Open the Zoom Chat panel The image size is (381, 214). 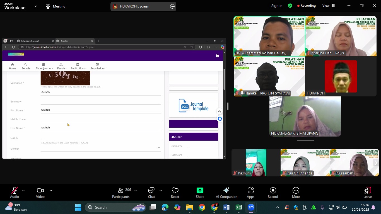click(151, 193)
